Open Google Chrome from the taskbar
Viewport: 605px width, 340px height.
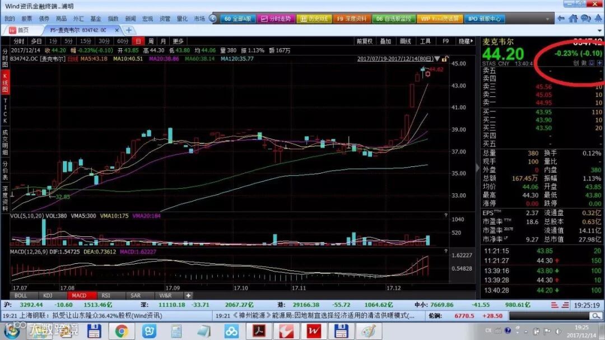coord(121,332)
